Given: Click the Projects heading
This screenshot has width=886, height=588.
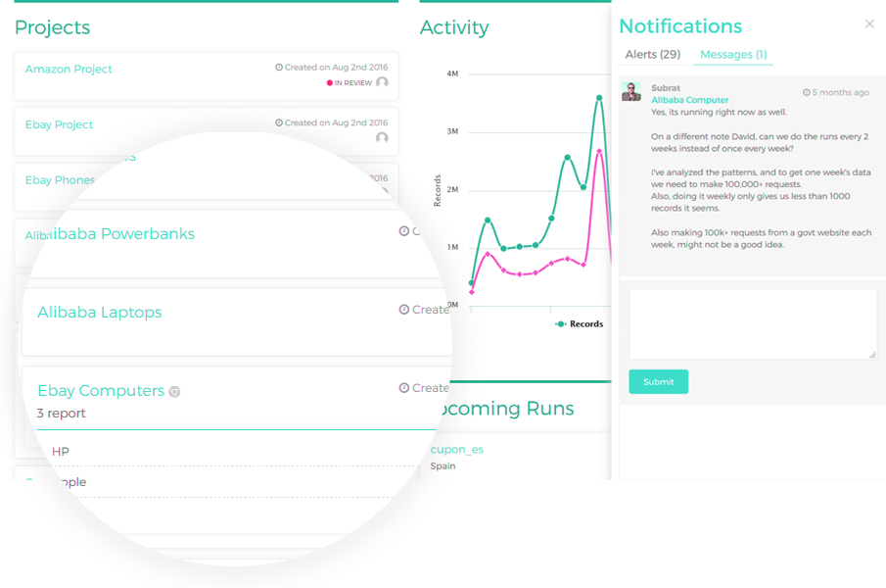Looking at the screenshot, I should pyautogui.click(x=52, y=27).
